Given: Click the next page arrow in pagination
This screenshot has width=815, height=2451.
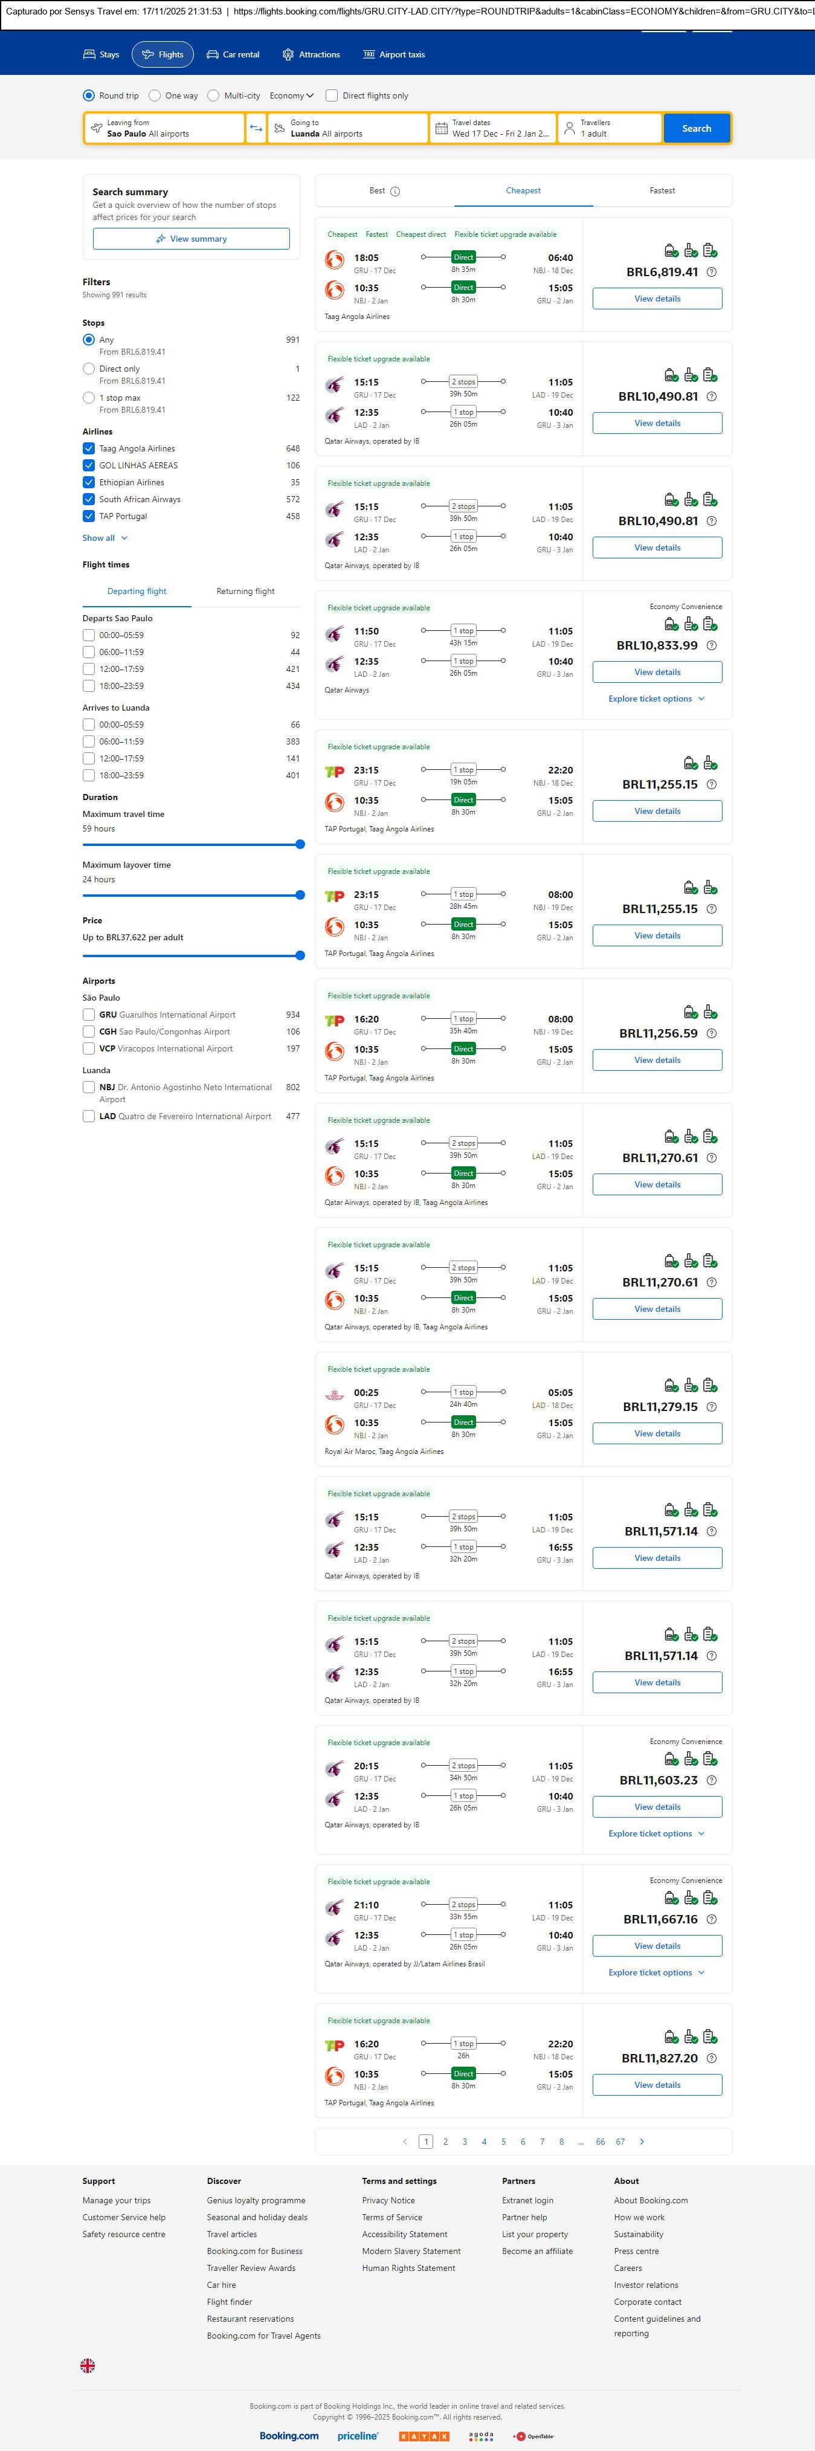Looking at the screenshot, I should tap(642, 2142).
